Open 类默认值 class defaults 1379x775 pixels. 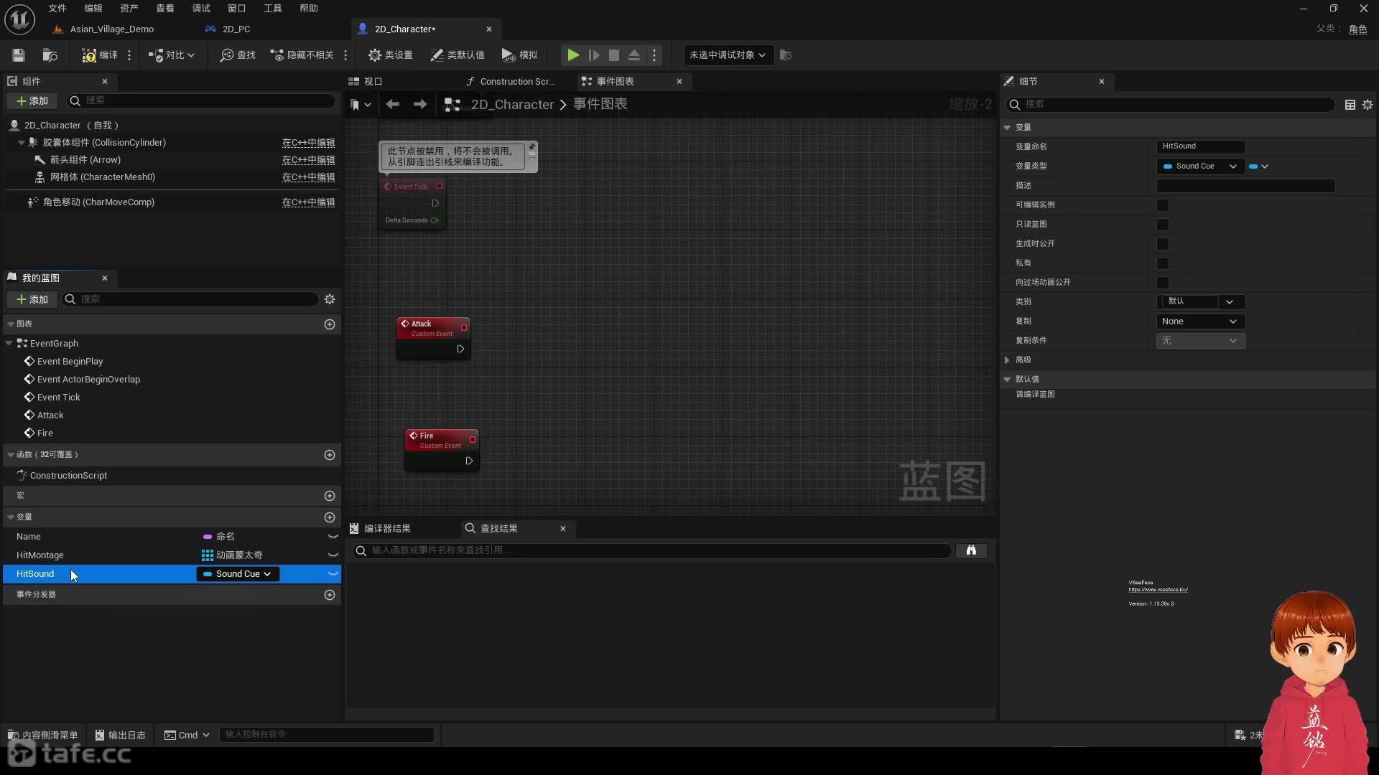point(458,55)
